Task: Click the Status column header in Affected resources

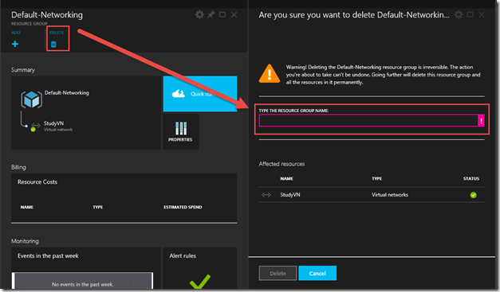Action: pyautogui.click(x=471, y=178)
